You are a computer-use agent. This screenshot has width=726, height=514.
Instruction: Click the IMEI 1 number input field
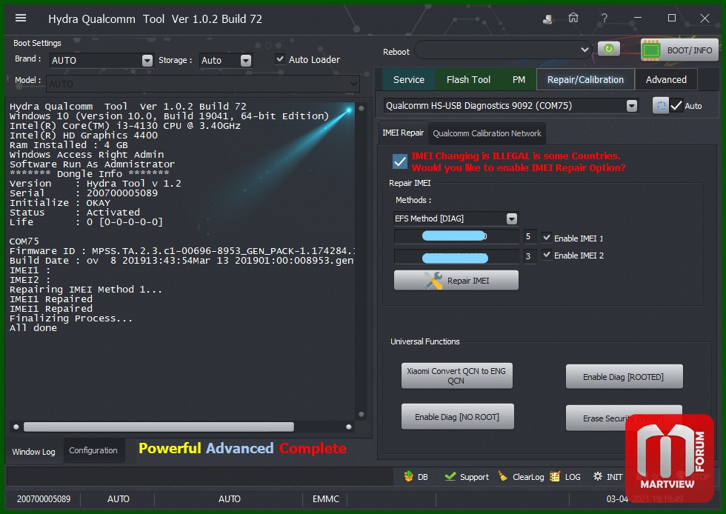click(456, 236)
